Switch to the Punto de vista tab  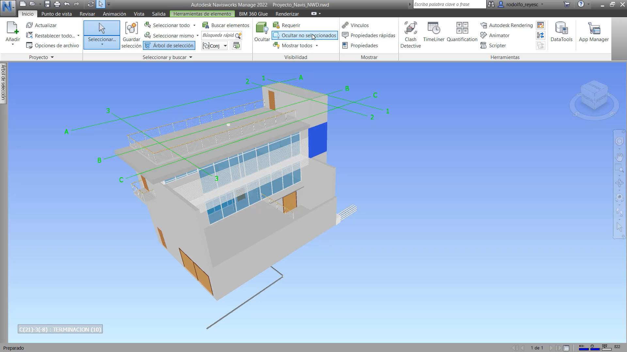click(x=56, y=14)
